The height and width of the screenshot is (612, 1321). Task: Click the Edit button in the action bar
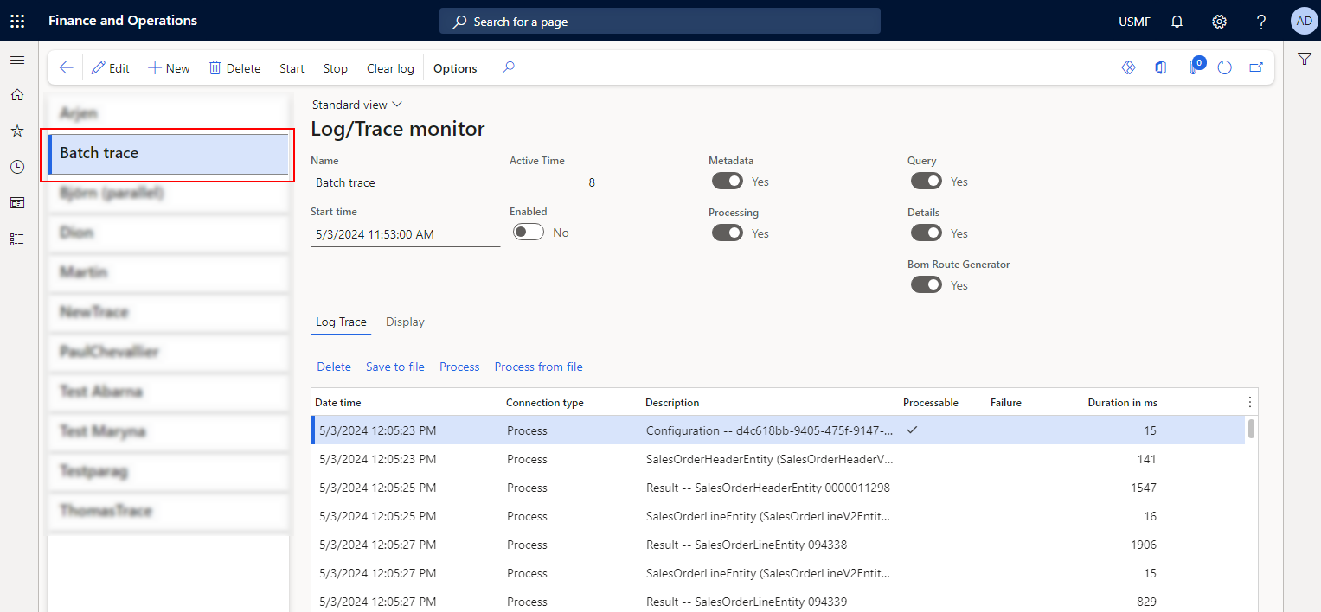(x=111, y=68)
